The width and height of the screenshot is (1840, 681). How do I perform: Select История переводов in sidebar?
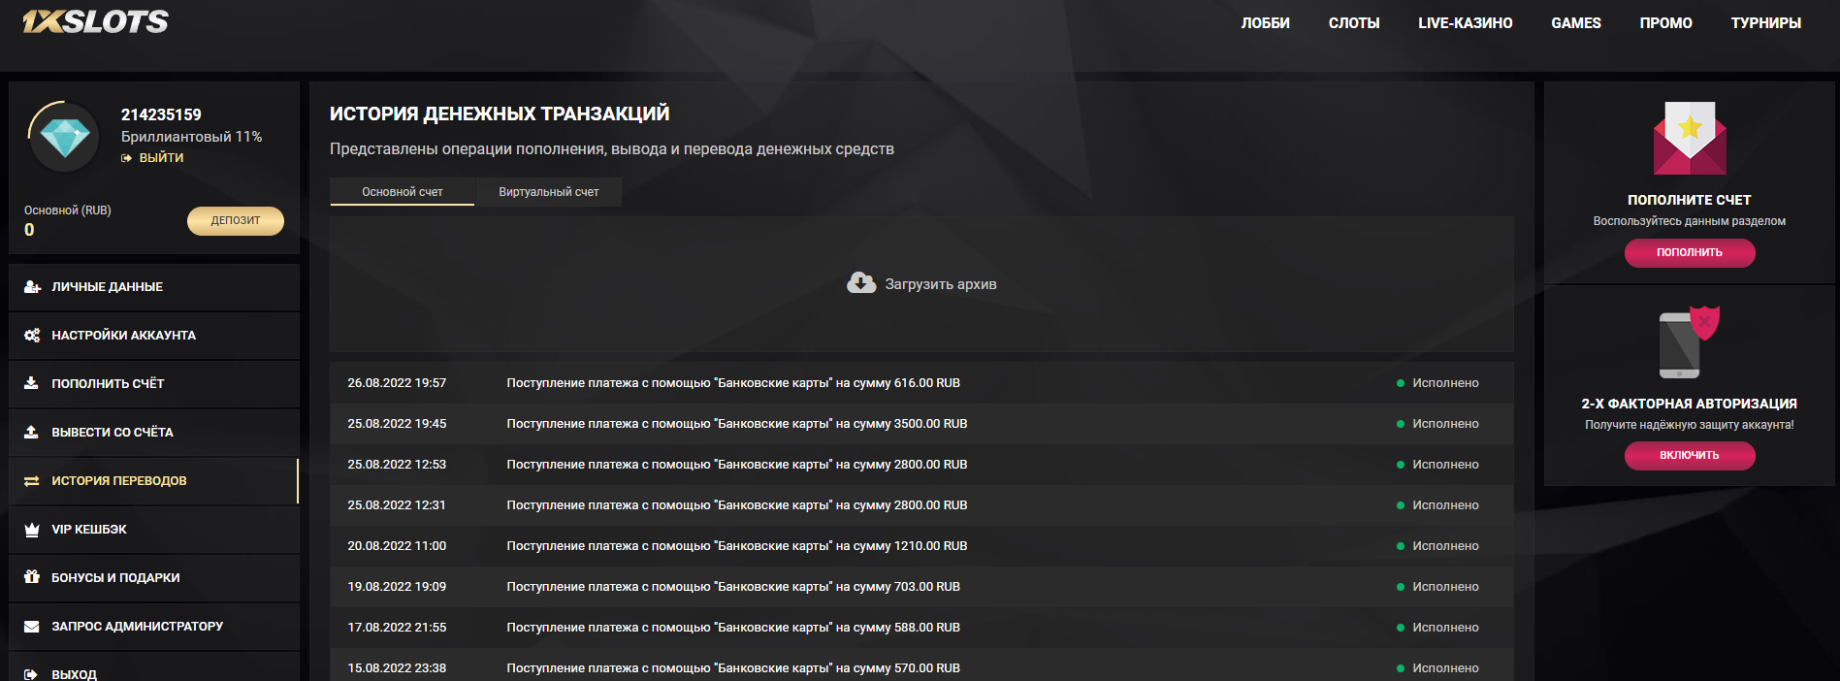[x=154, y=481]
